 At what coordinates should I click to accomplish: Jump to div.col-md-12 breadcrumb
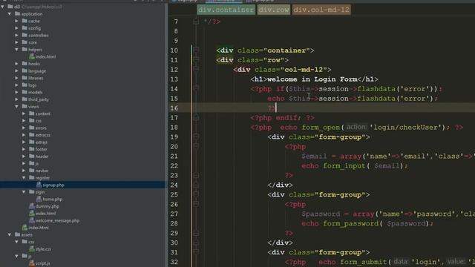coord(321,10)
